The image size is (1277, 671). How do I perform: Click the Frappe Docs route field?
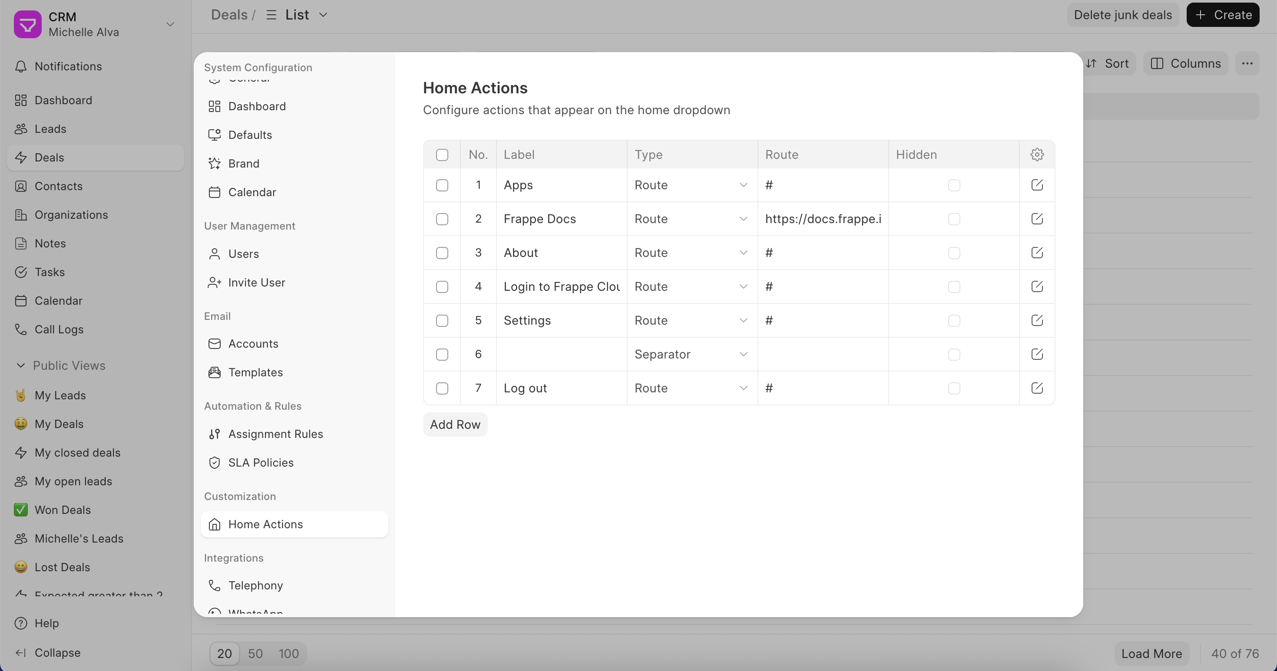coord(822,219)
